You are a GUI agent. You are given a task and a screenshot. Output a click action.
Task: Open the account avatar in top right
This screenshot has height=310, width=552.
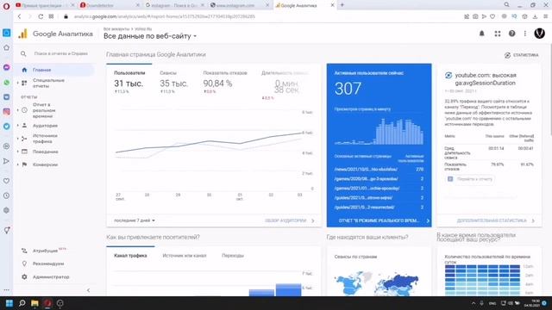[x=539, y=34]
